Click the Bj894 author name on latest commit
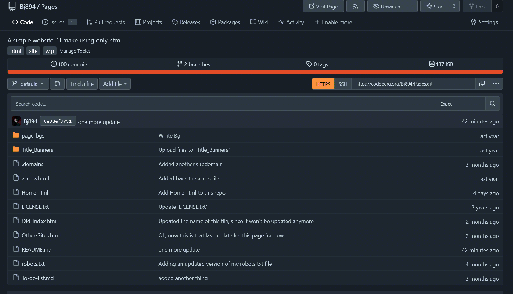The image size is (513, 294). (x=30, y=121)
